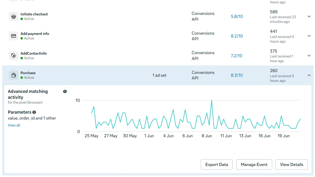Open View Details for Purchase
Image resolution: width=315 pixels, height=177 pixels.
(x=292, y=164)
